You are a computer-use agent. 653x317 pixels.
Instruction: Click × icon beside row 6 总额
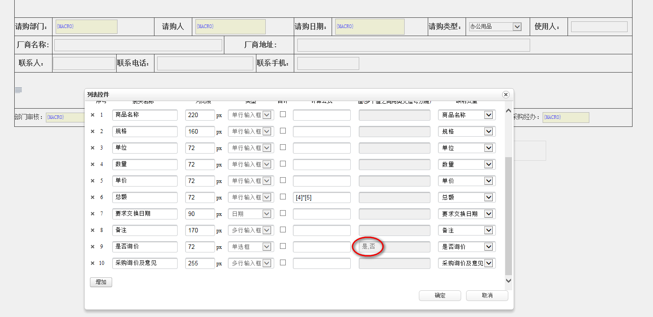pos(93,197)
